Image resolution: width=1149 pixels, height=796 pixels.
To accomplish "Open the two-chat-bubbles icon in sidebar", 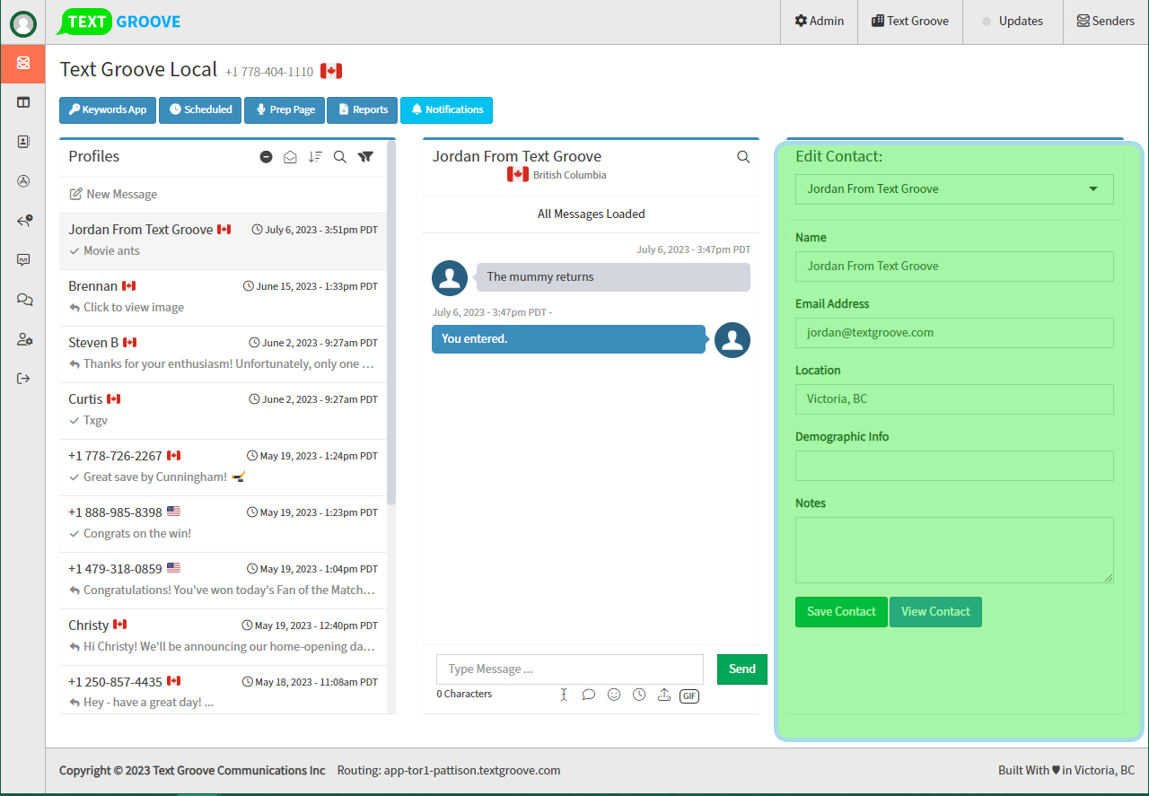I will 24,300.
